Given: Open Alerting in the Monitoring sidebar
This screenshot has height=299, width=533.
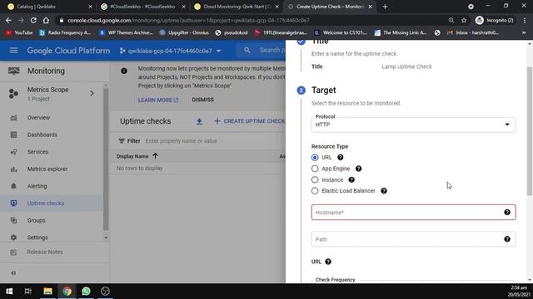Looking at the screenshot, I should [x=37, y=186].
